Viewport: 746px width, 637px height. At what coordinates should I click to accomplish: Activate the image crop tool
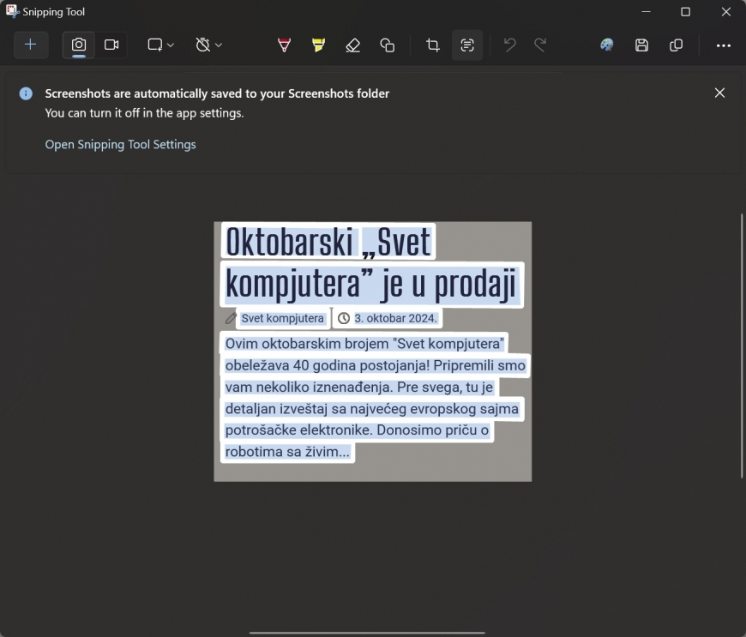click(432, 45)
